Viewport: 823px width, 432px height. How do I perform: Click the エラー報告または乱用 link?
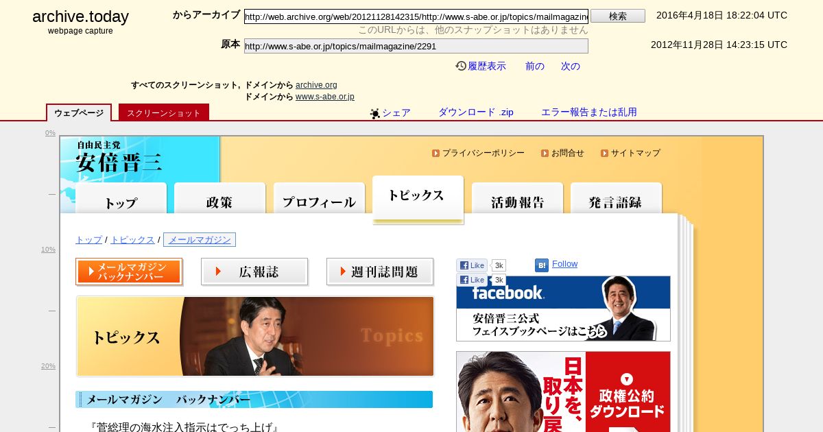click(x=589, y=112)
